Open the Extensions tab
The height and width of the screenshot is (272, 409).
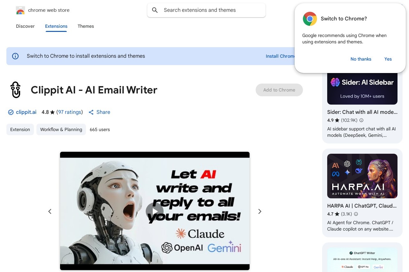(56, 26)
